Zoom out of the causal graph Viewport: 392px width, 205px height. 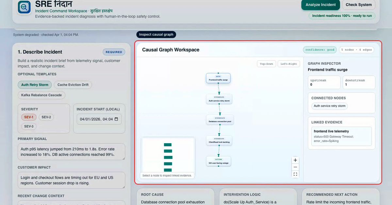(295, 167)
